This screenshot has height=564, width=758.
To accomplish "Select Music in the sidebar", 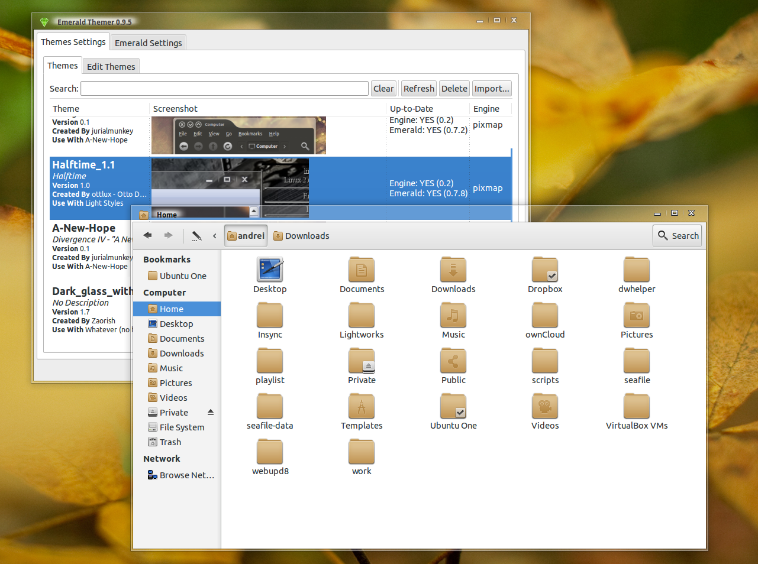I will point(176,368).
